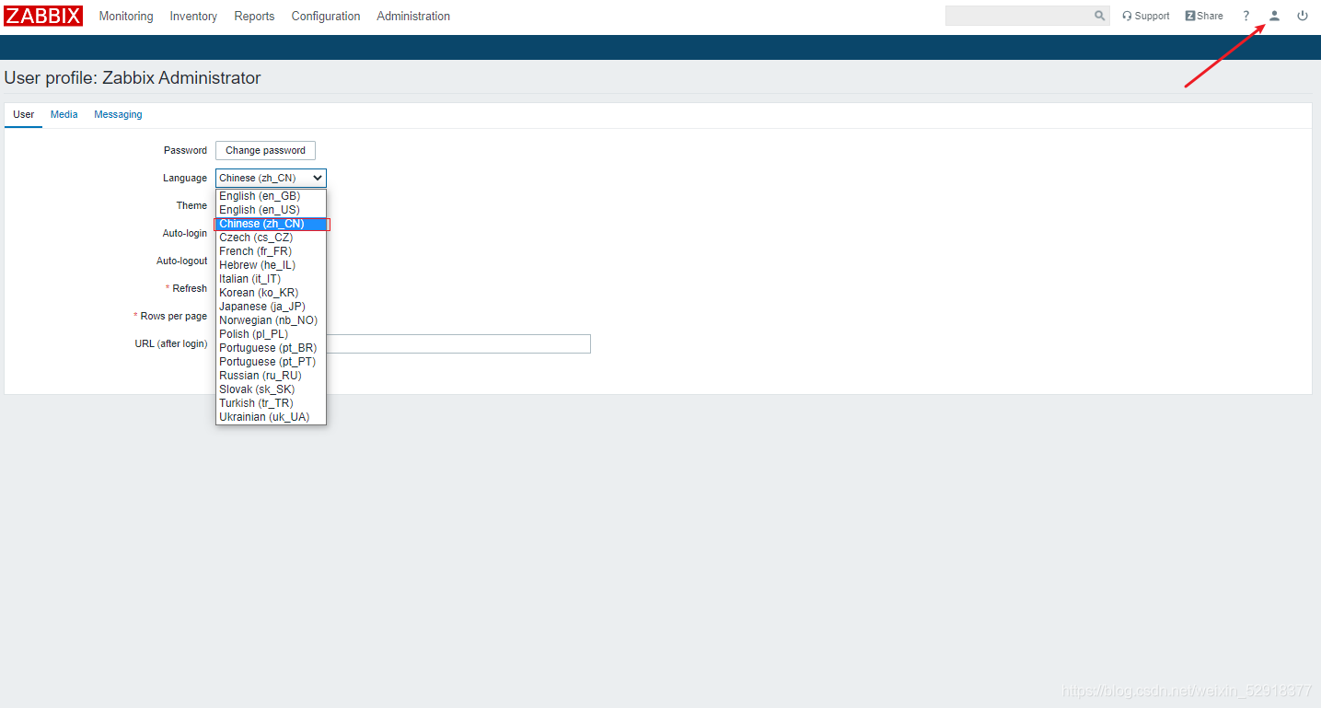Click the 'User profile: Zabbix Administrator' heading
This screenshot has width=1321, height=708.
[x=133, y=78]
